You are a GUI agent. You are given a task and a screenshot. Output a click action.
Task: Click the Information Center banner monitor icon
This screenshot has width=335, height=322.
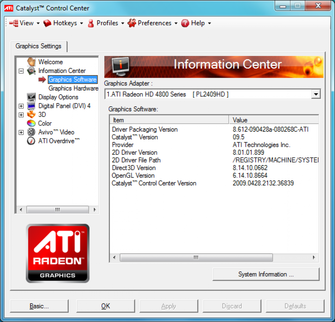[x=121, y=66]
